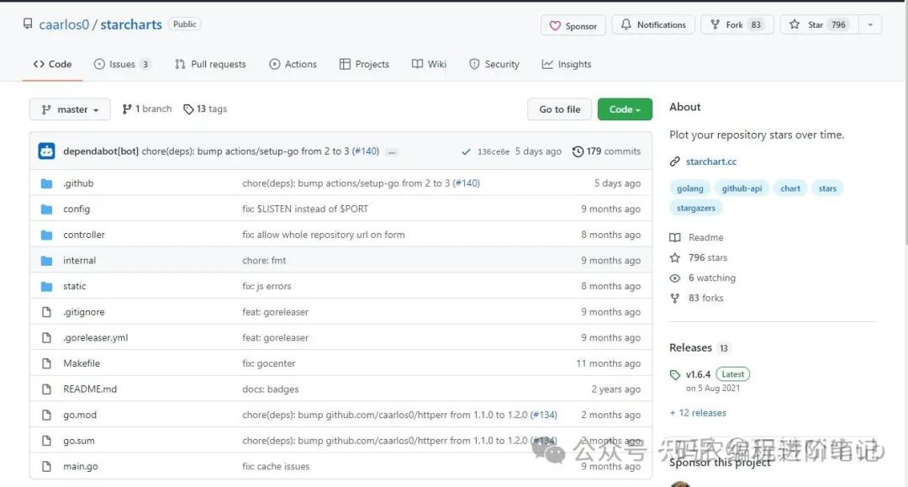Click the stargazers topic tag
This screenshot has height=487, width=908.
point(696,208)
